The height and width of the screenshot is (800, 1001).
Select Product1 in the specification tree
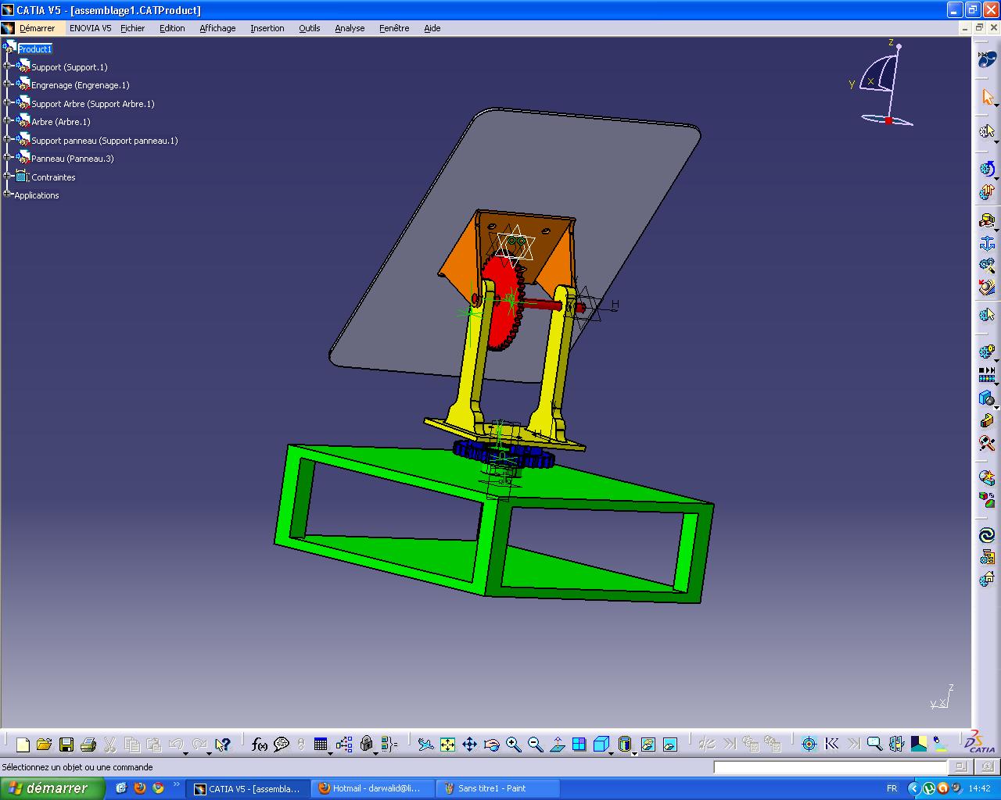[x=34, y=49]
